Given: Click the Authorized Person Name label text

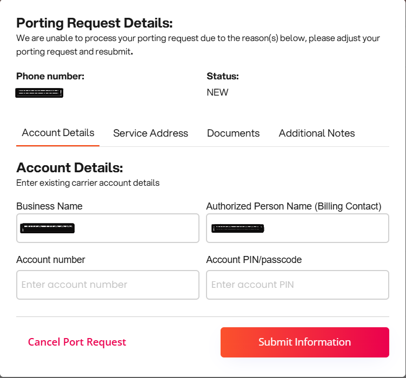Looking at the screenshot, I should click(x=294, y=206).
